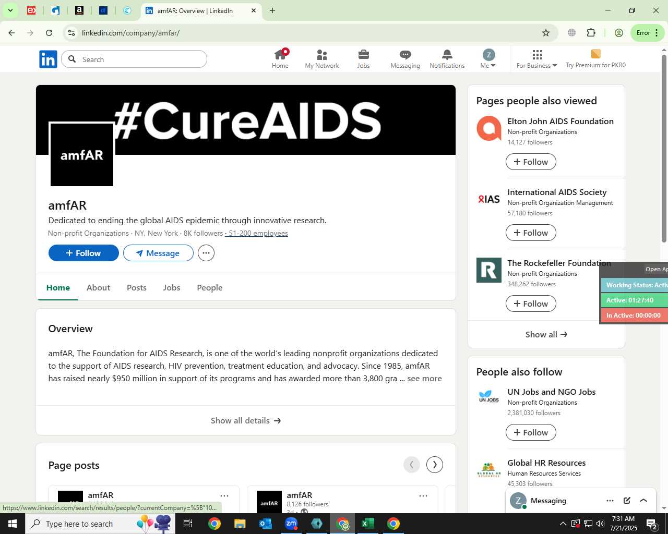Go to previous Page posts slide
Viewport: 668px width, 534px height.
coord(412,465)
